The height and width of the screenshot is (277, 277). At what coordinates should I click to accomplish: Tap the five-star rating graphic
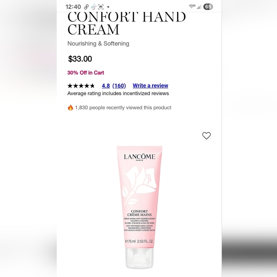click(x=81, y=86)
